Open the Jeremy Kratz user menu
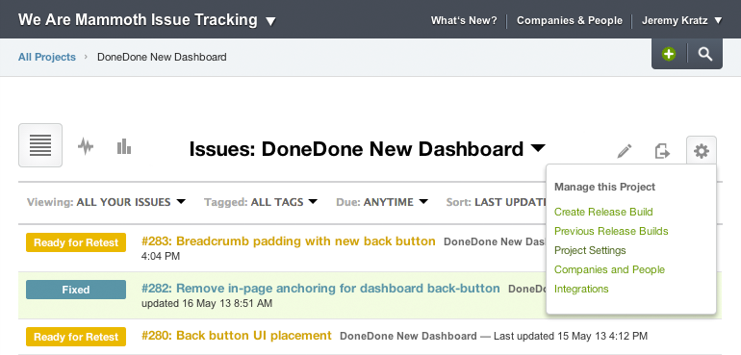 pos(682,21)
